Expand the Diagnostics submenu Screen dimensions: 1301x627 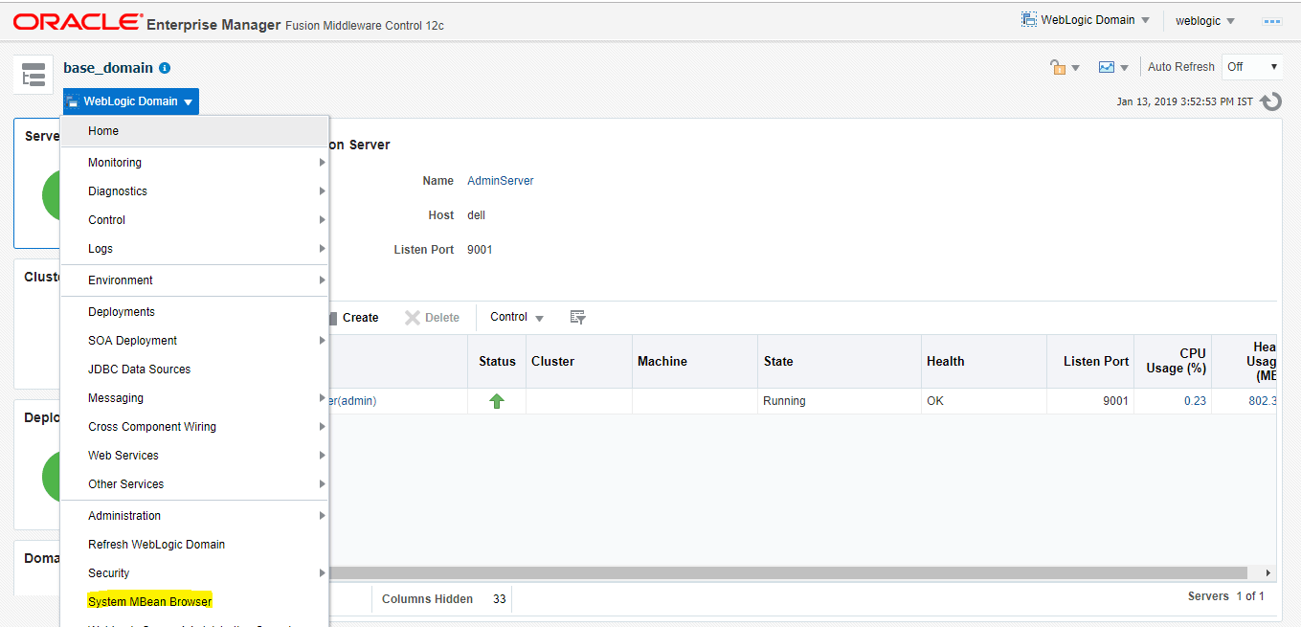pyautogui.click(x=194, y=191)
